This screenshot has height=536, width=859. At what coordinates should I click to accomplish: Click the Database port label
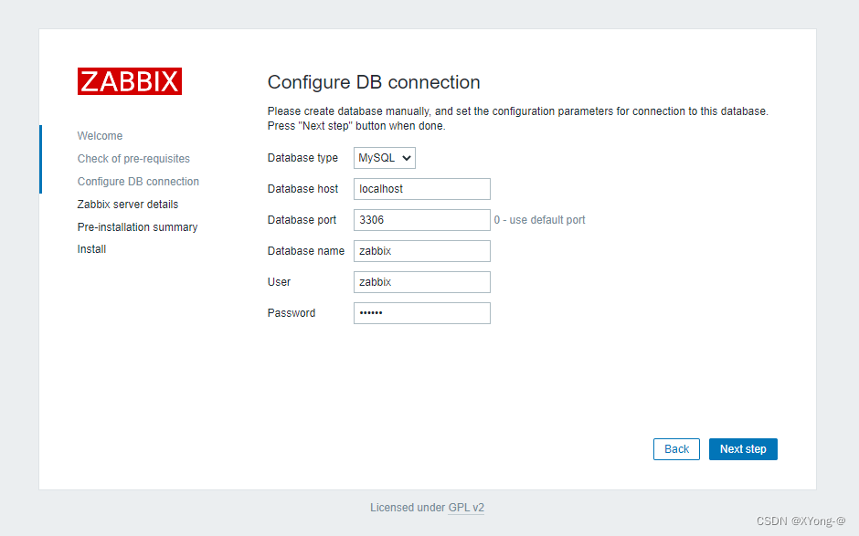point(302,220)
